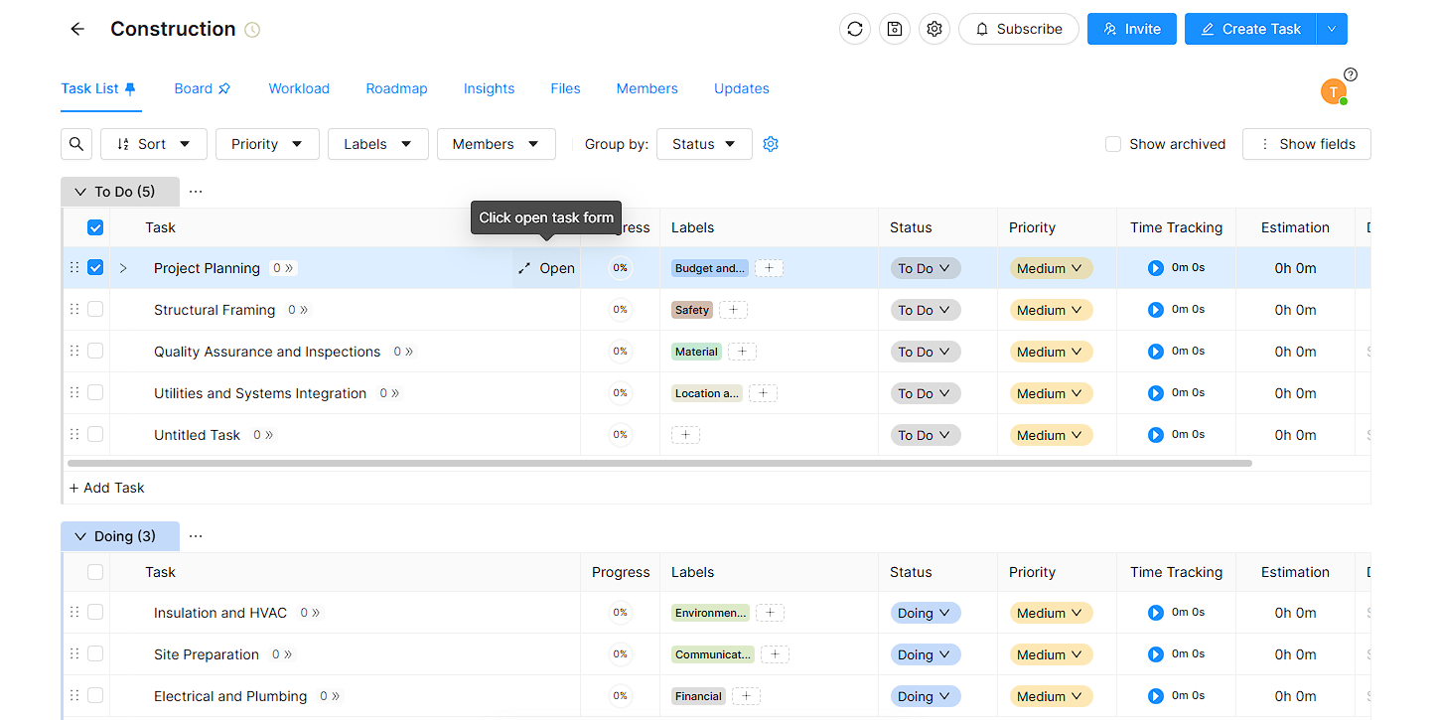Viewport: 1436px width, 720px height.
Task: Start time tracking for Structural Framing
Action: (x=1155, y=310)
